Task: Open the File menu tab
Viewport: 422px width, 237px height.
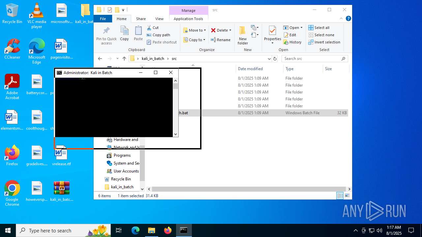Action: tap(103, 19)
